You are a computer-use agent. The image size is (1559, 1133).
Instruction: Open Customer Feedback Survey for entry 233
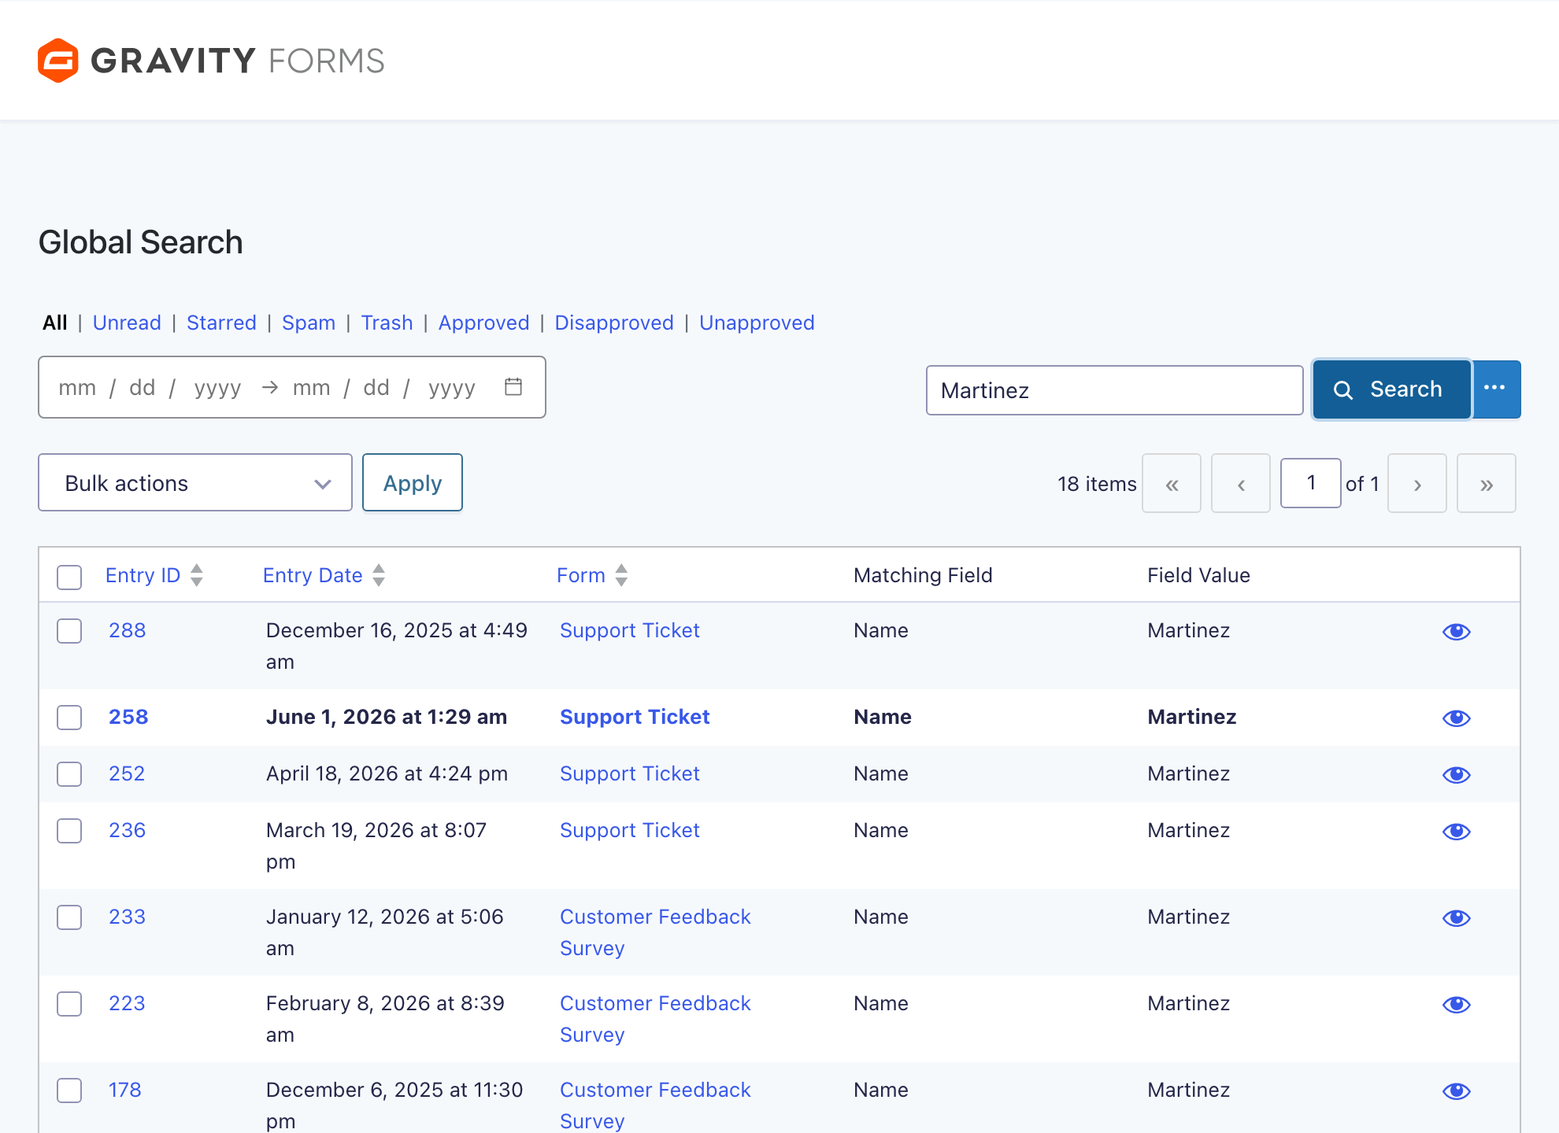655,932
